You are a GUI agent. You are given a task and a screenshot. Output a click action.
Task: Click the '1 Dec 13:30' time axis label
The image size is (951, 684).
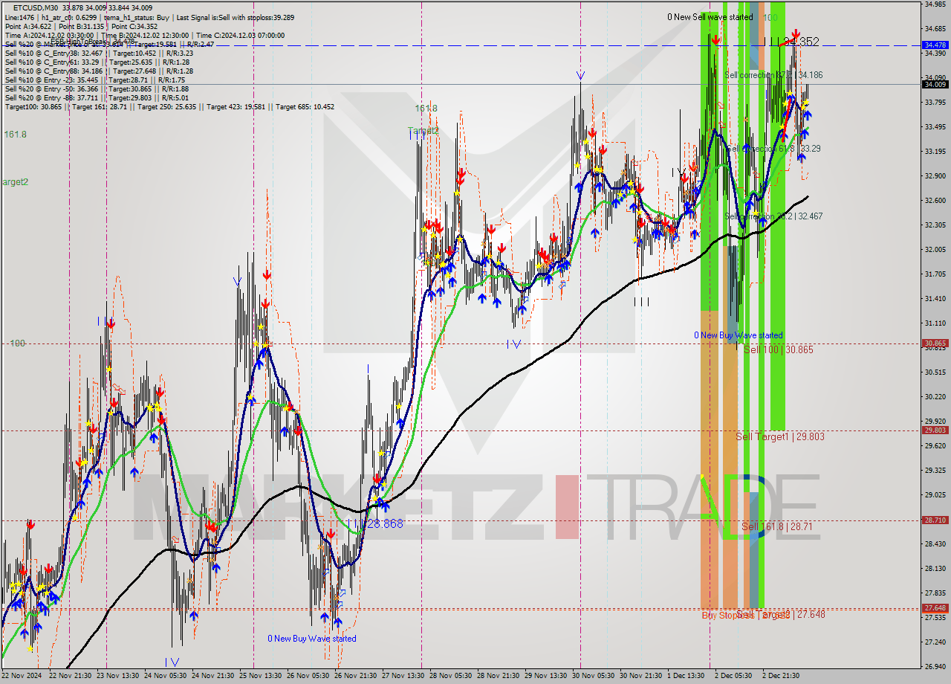[x=685, y=676]
